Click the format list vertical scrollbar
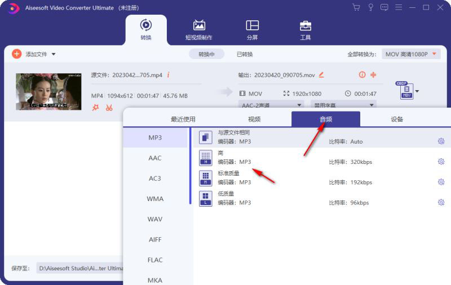451x285 pixels. pyautogui.click(x=190, y=166)
